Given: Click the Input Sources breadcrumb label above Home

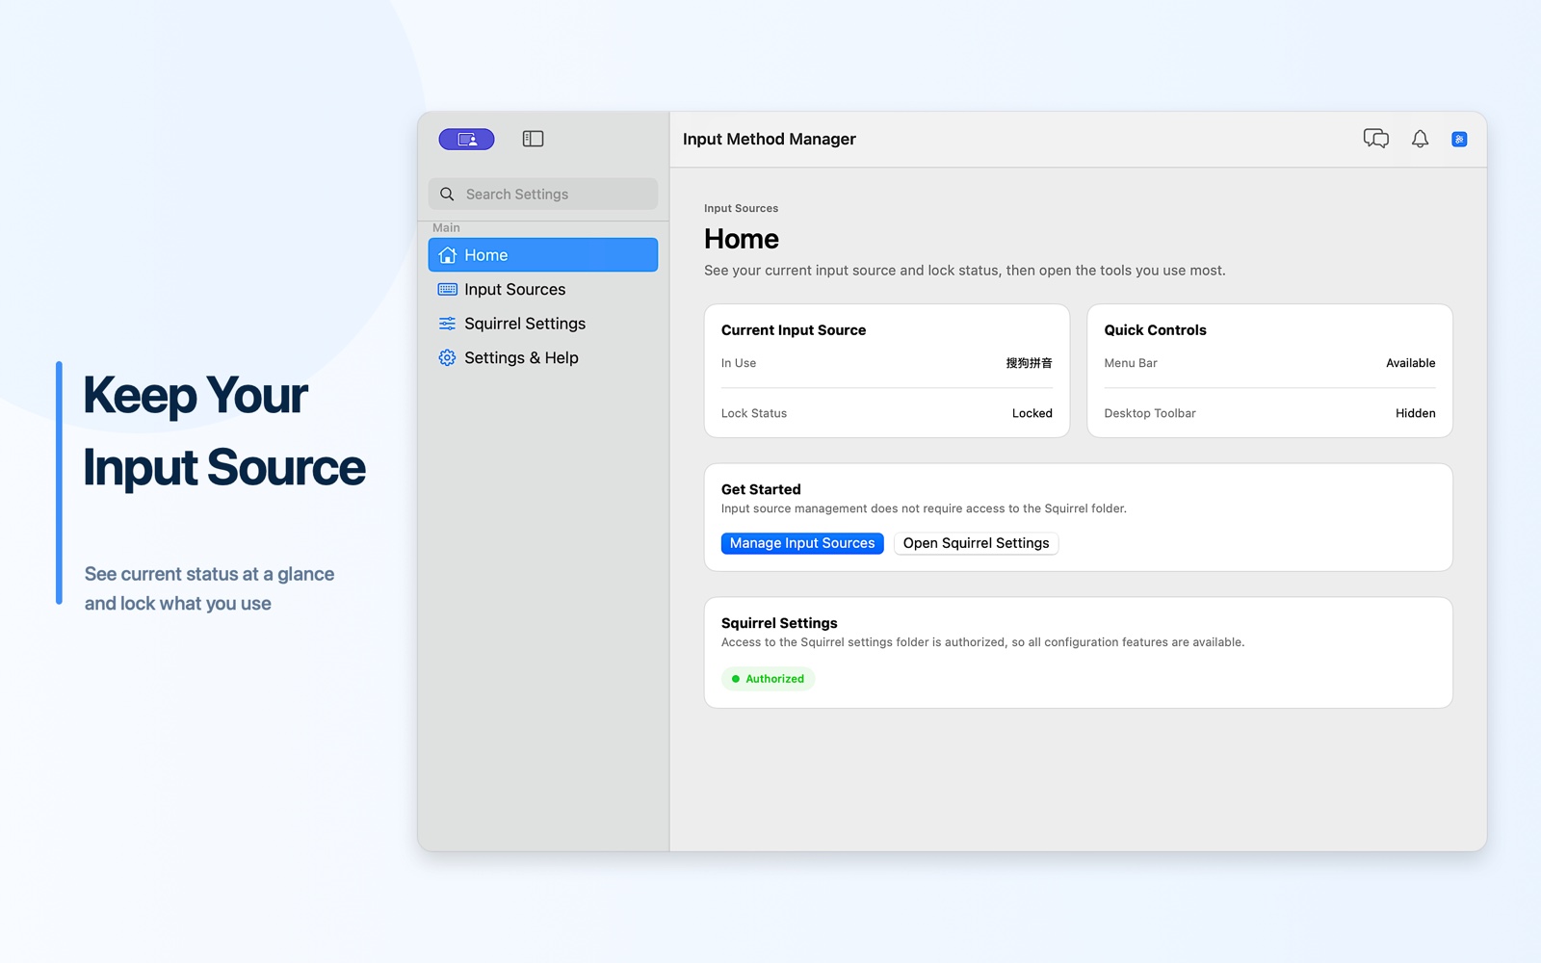Looking at the screenshot, I should point(741,208).
